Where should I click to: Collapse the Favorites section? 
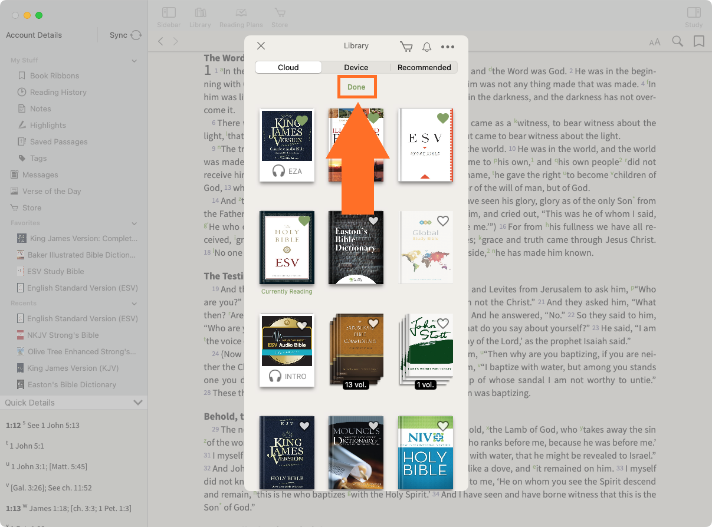pos(134,223)
